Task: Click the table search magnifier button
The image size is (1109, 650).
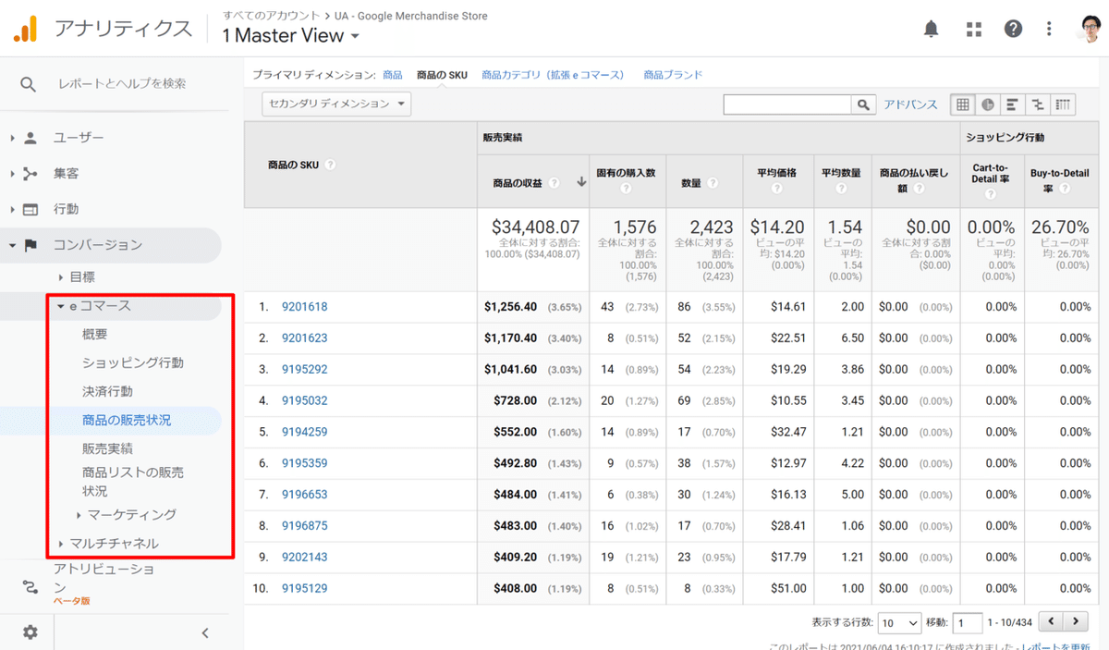Action: click(x=863, y=105)
